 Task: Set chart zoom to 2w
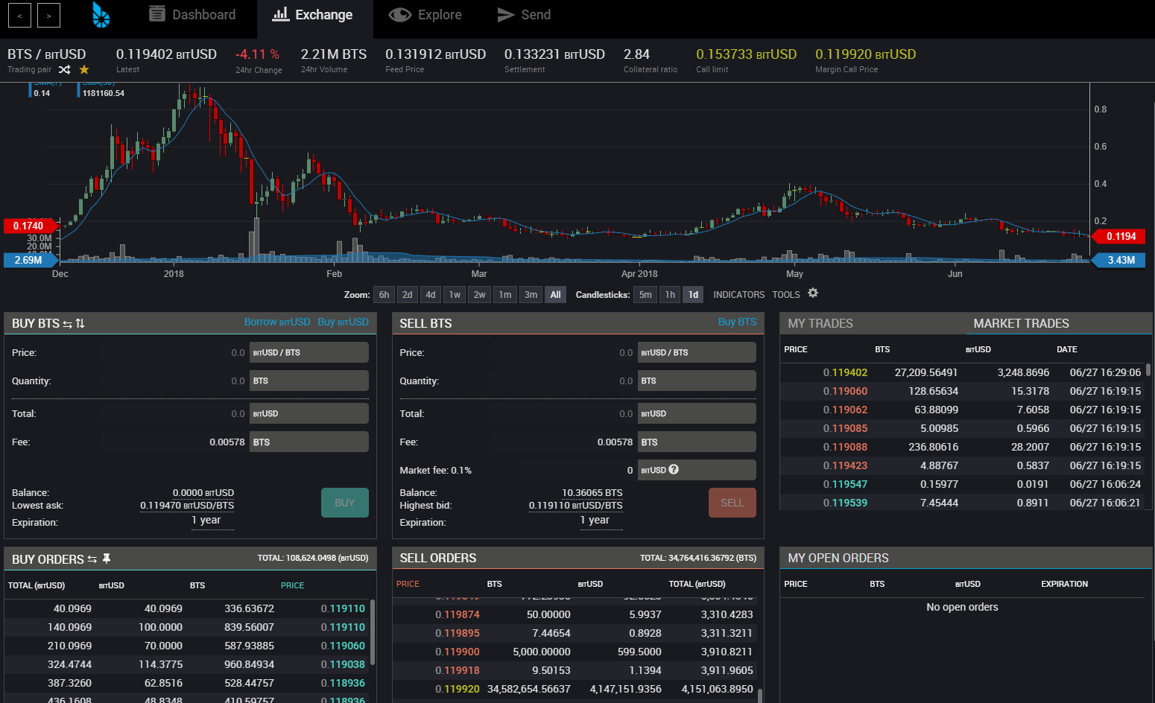(479, 295)
